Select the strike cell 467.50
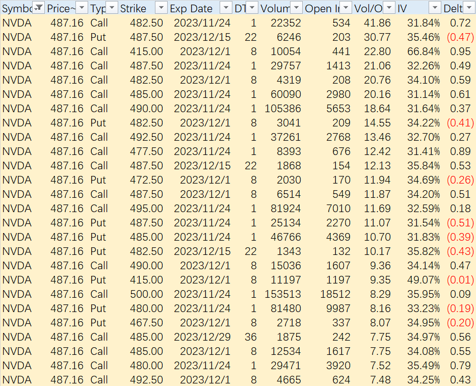476x386 pixels. coord(147,323)
